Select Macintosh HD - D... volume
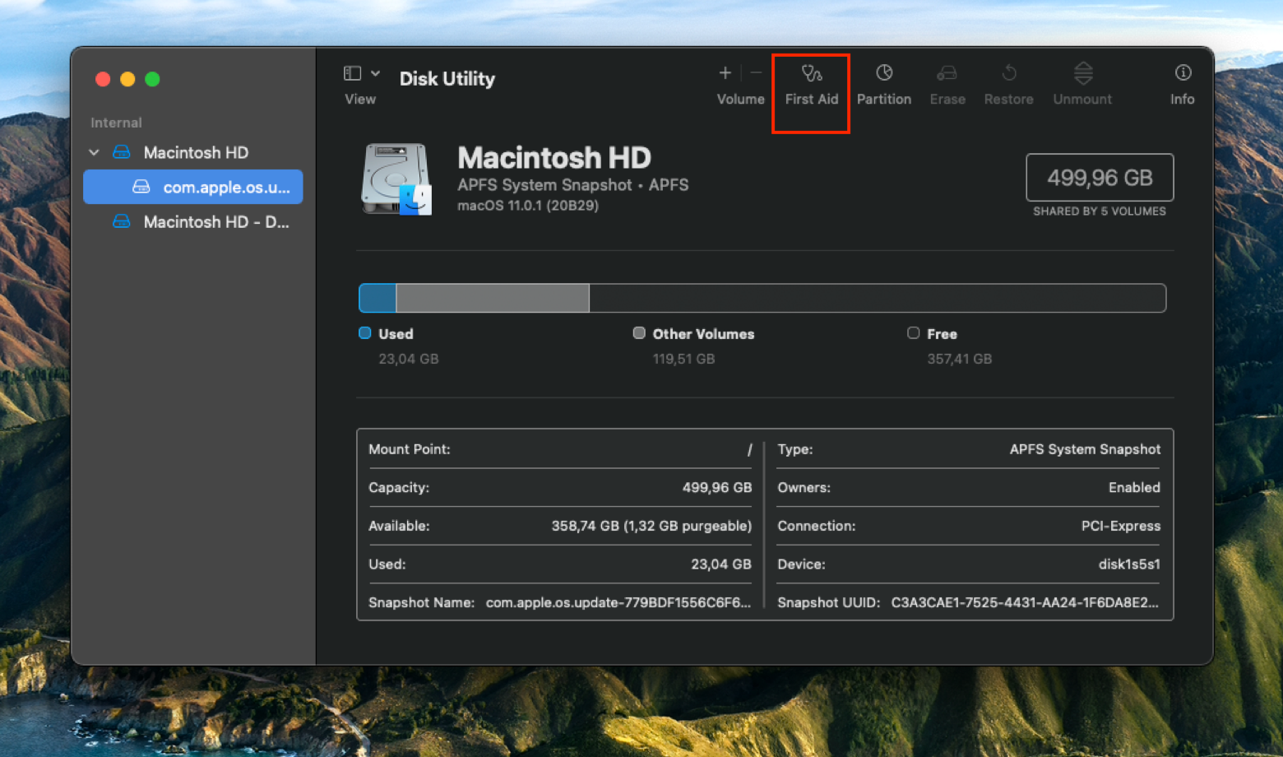The width and height of the screenshot is (1283, 757). tap(201, 222)
